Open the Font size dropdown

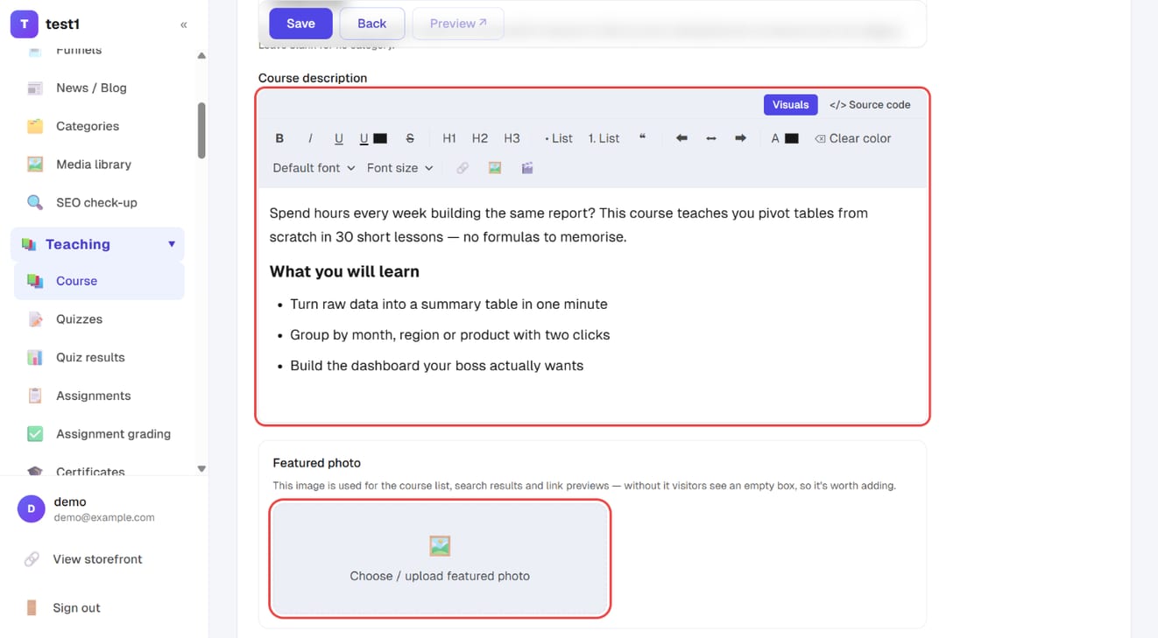[399, 168]
